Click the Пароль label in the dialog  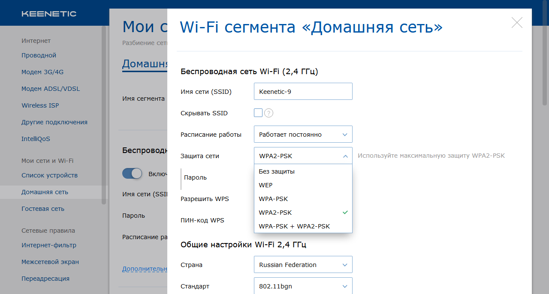point(195,177)
